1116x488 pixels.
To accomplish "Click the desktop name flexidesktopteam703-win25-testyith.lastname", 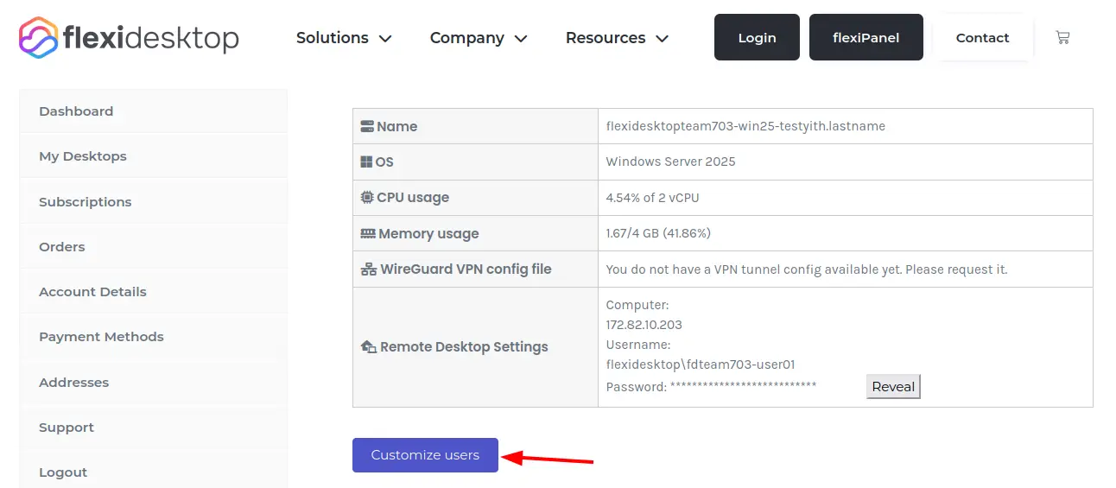I will tap(745, 126).
